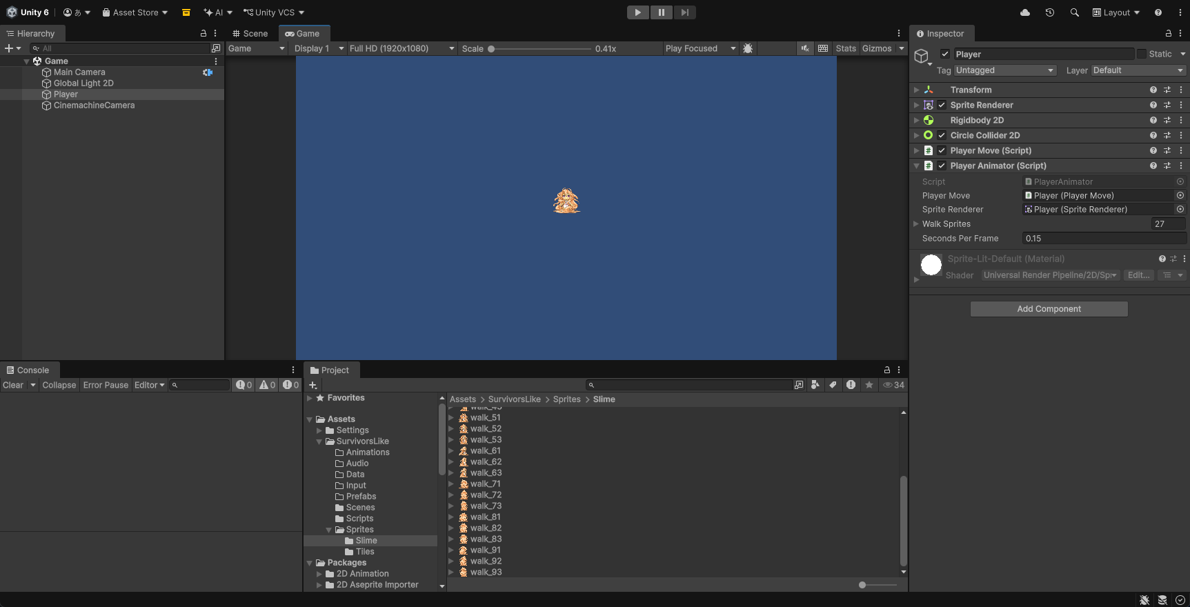This screenshot has width=1190, height=607.
Task: Adjust the Project icon size slider
Action: [878, 585]
